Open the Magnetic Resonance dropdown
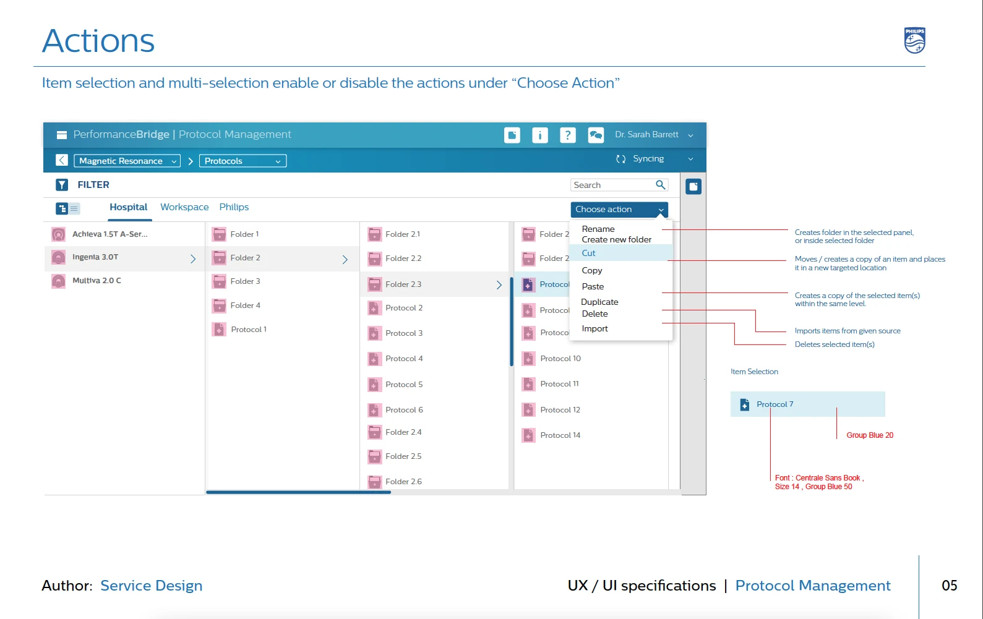Viewport: 983px width, 619px height. (x=127, y=161)
